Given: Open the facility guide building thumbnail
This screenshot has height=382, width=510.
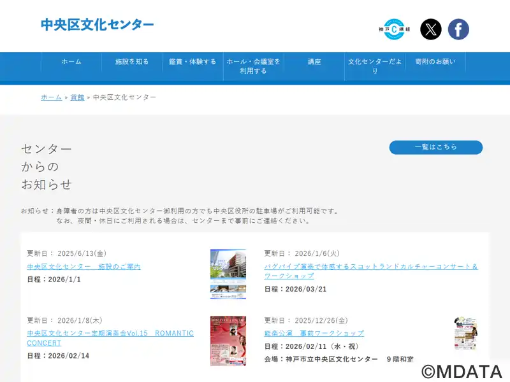Looking at the screenshot, I should (228, 274).
